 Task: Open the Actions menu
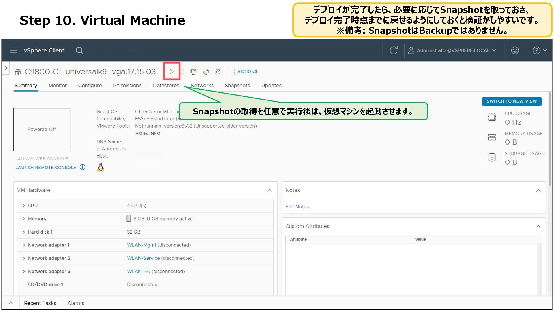click(x=246, y=72)
